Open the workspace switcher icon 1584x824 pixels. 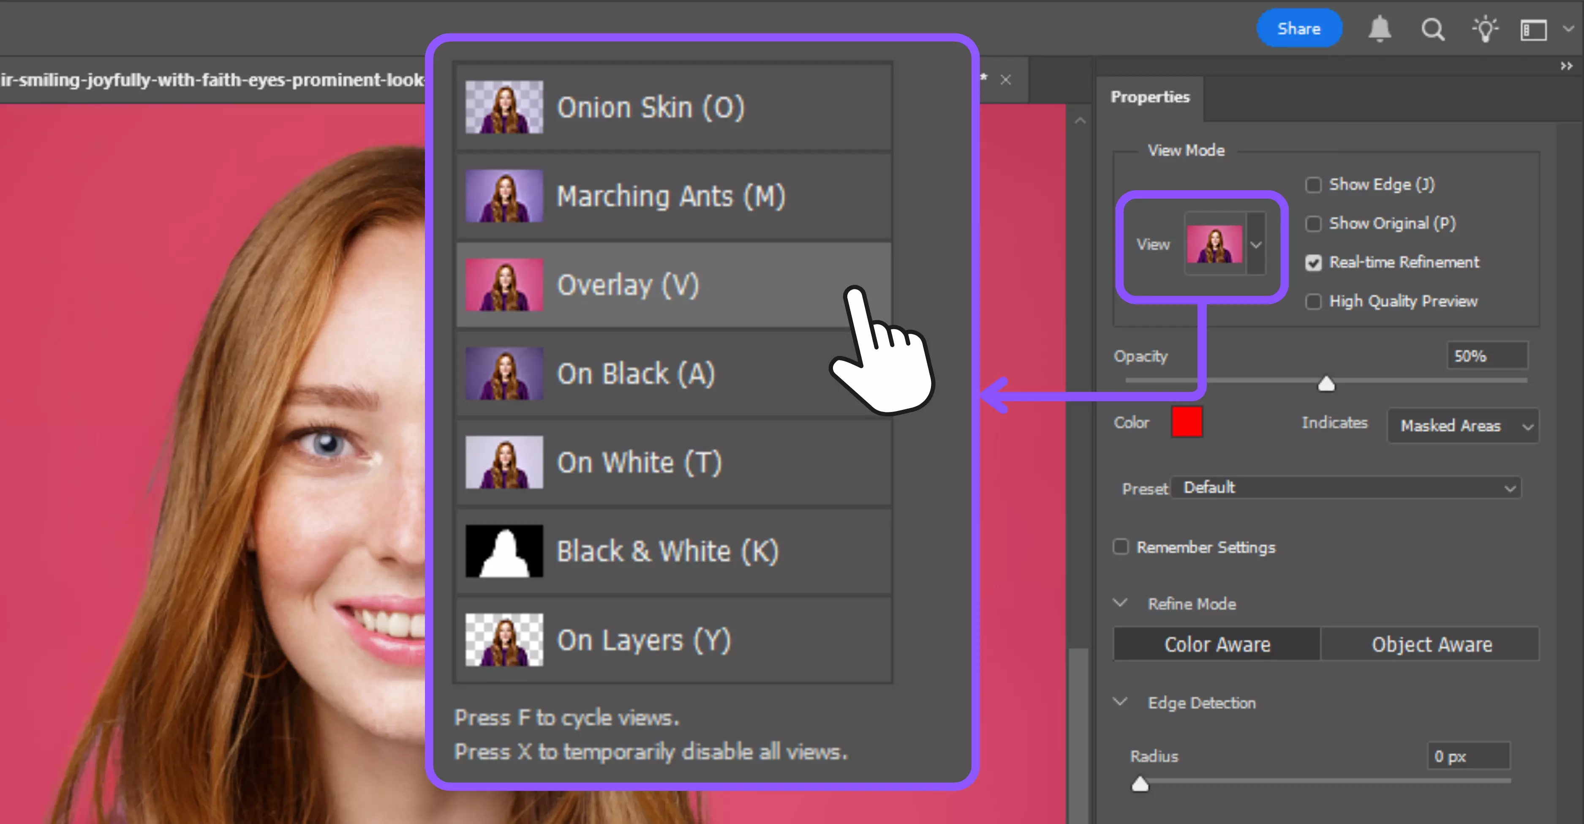(x=1534, y=30)
